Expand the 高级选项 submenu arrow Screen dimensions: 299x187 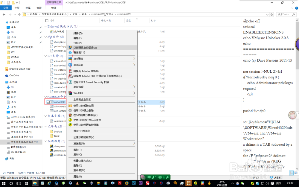click(134, 87)
